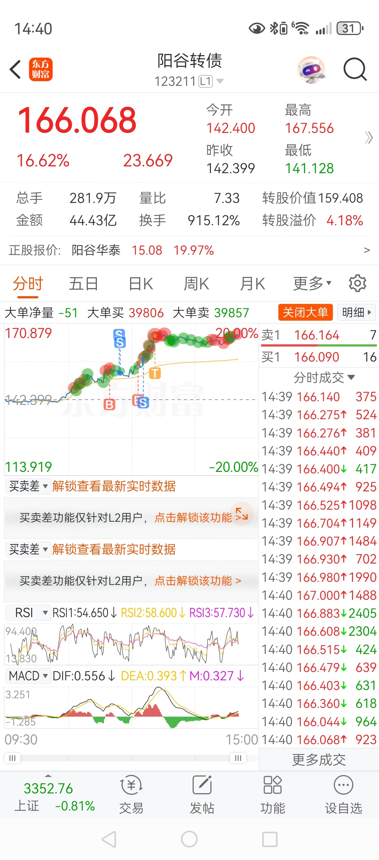Tap Android recent apps button
The image size is (379, 860).
[270, 839]
